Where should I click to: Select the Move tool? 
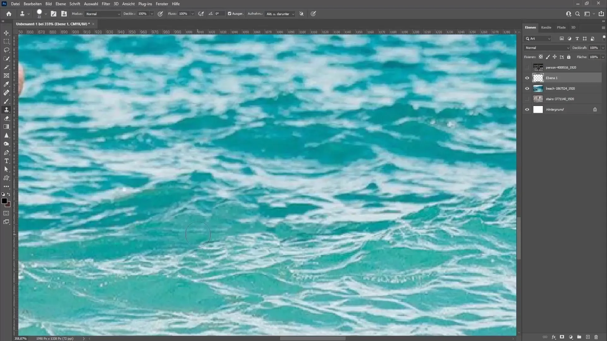[x=6, y=33]
